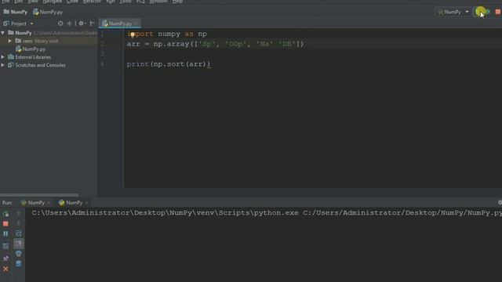This screenshot has height=282, width=502.
Task: Click the red stop button in top toolbar
Action: 498,12
